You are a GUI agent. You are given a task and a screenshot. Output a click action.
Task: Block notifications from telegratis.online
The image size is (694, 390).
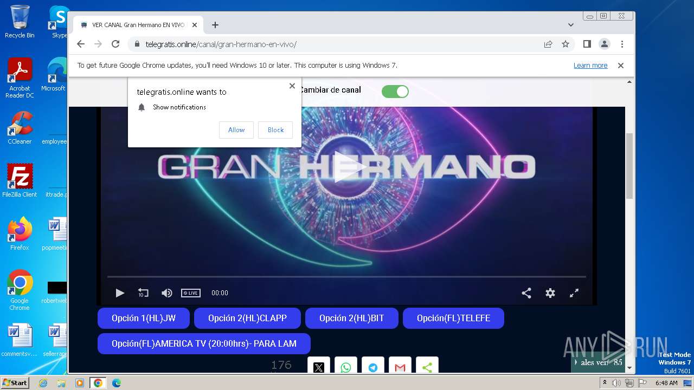click(x=275, y=130)
